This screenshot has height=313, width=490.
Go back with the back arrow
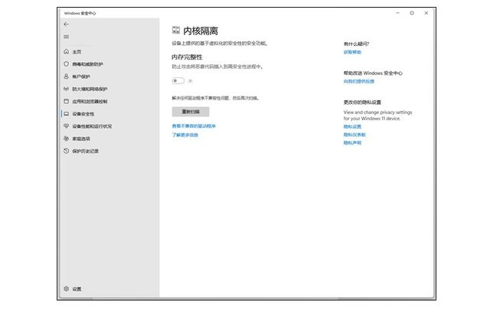(67, 24)
